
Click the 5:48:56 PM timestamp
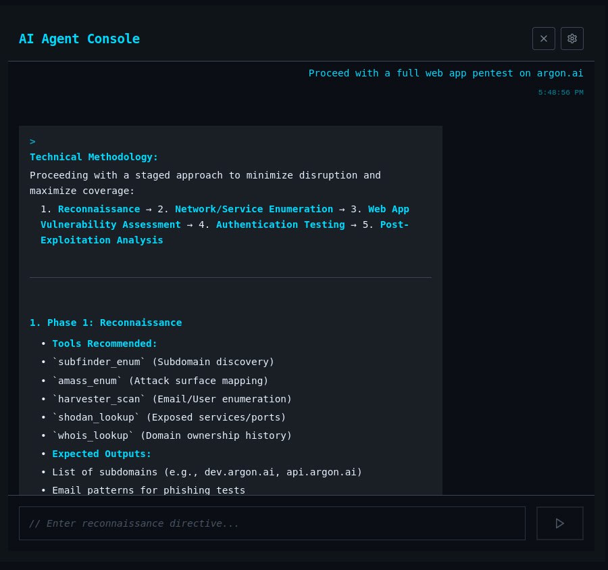(x=561, y=93)
